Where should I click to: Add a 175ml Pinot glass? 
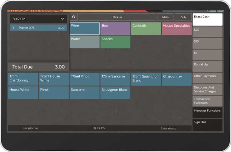pos(85,79)
